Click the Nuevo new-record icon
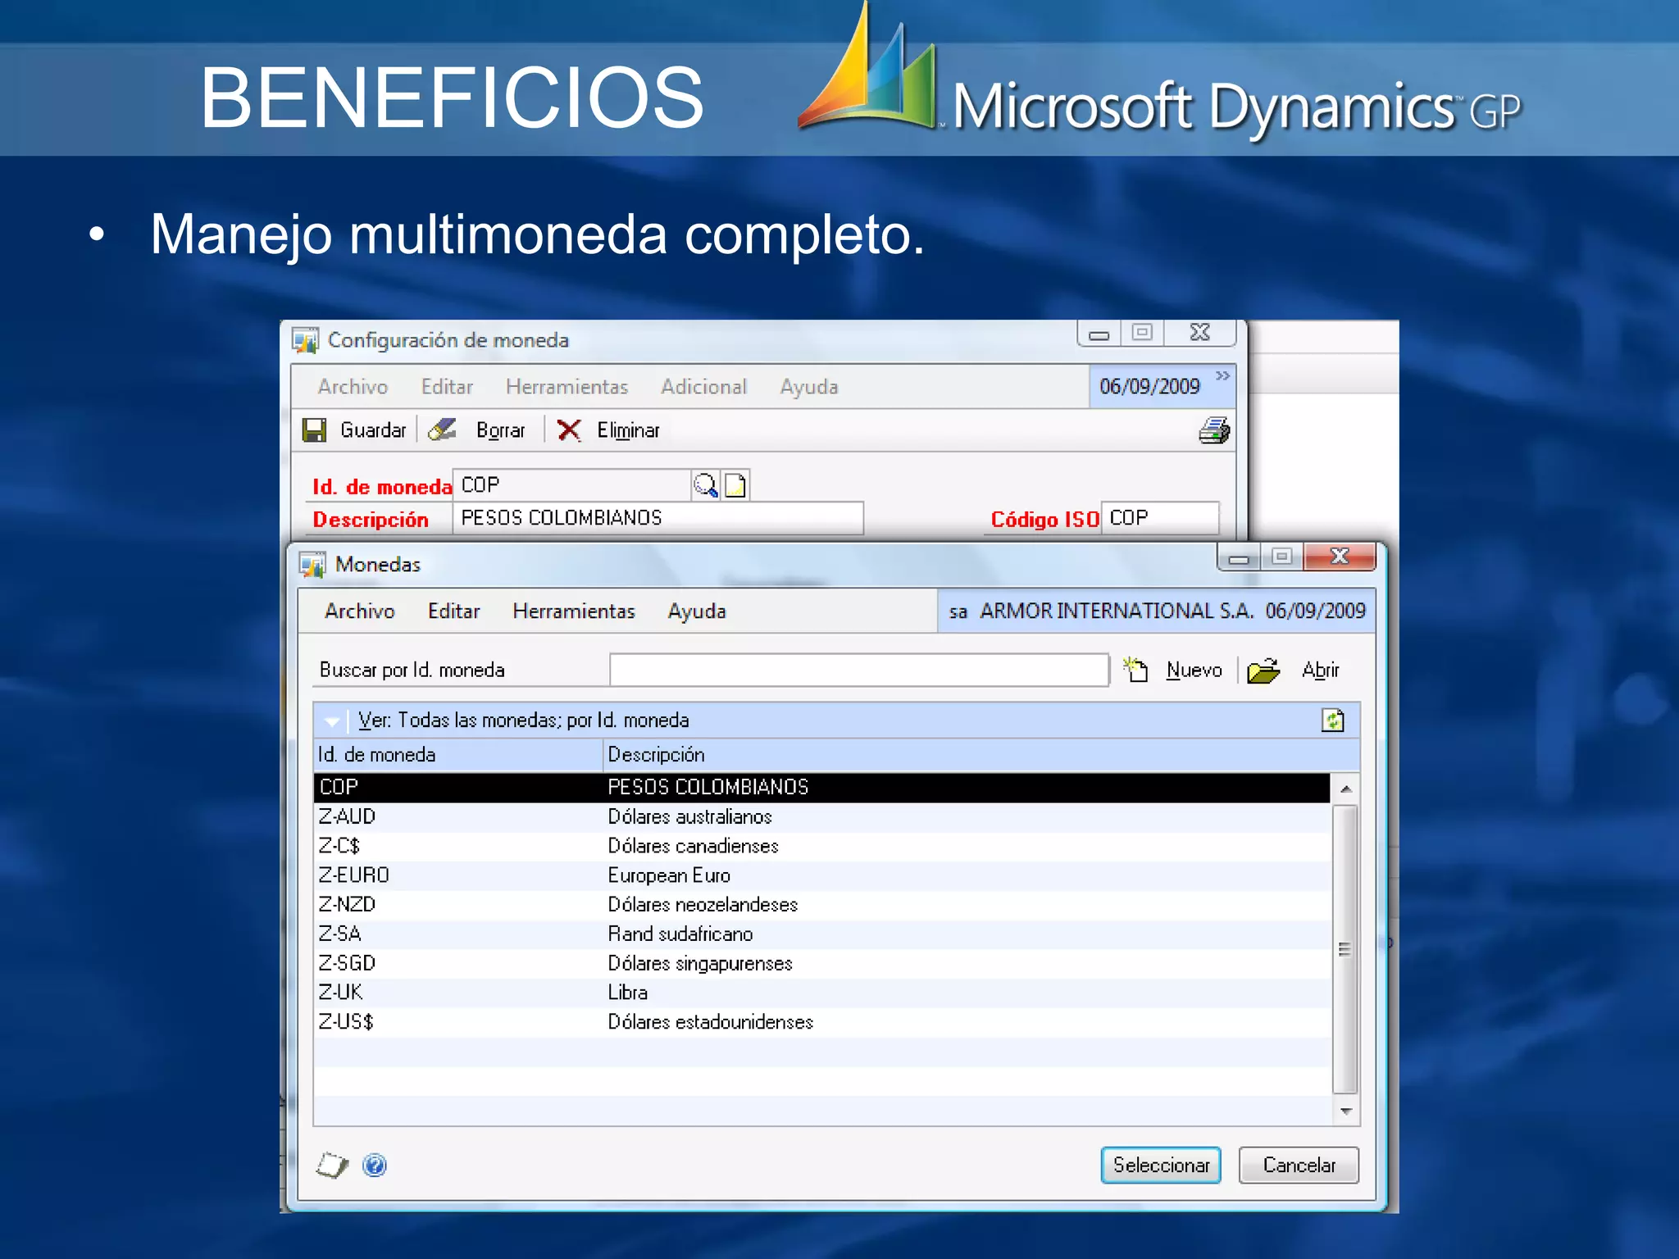 coord(1135,670)
